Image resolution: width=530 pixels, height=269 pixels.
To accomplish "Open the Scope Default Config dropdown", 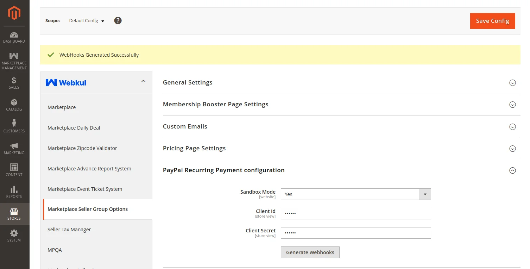I will 87,20.
